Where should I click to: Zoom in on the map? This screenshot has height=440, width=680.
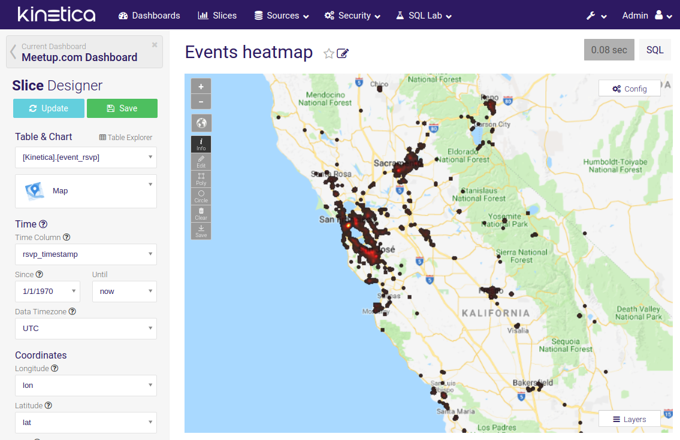click(201, 86)
